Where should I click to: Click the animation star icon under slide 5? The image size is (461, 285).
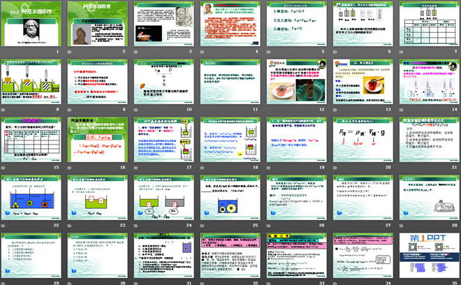tap(269, 52)
